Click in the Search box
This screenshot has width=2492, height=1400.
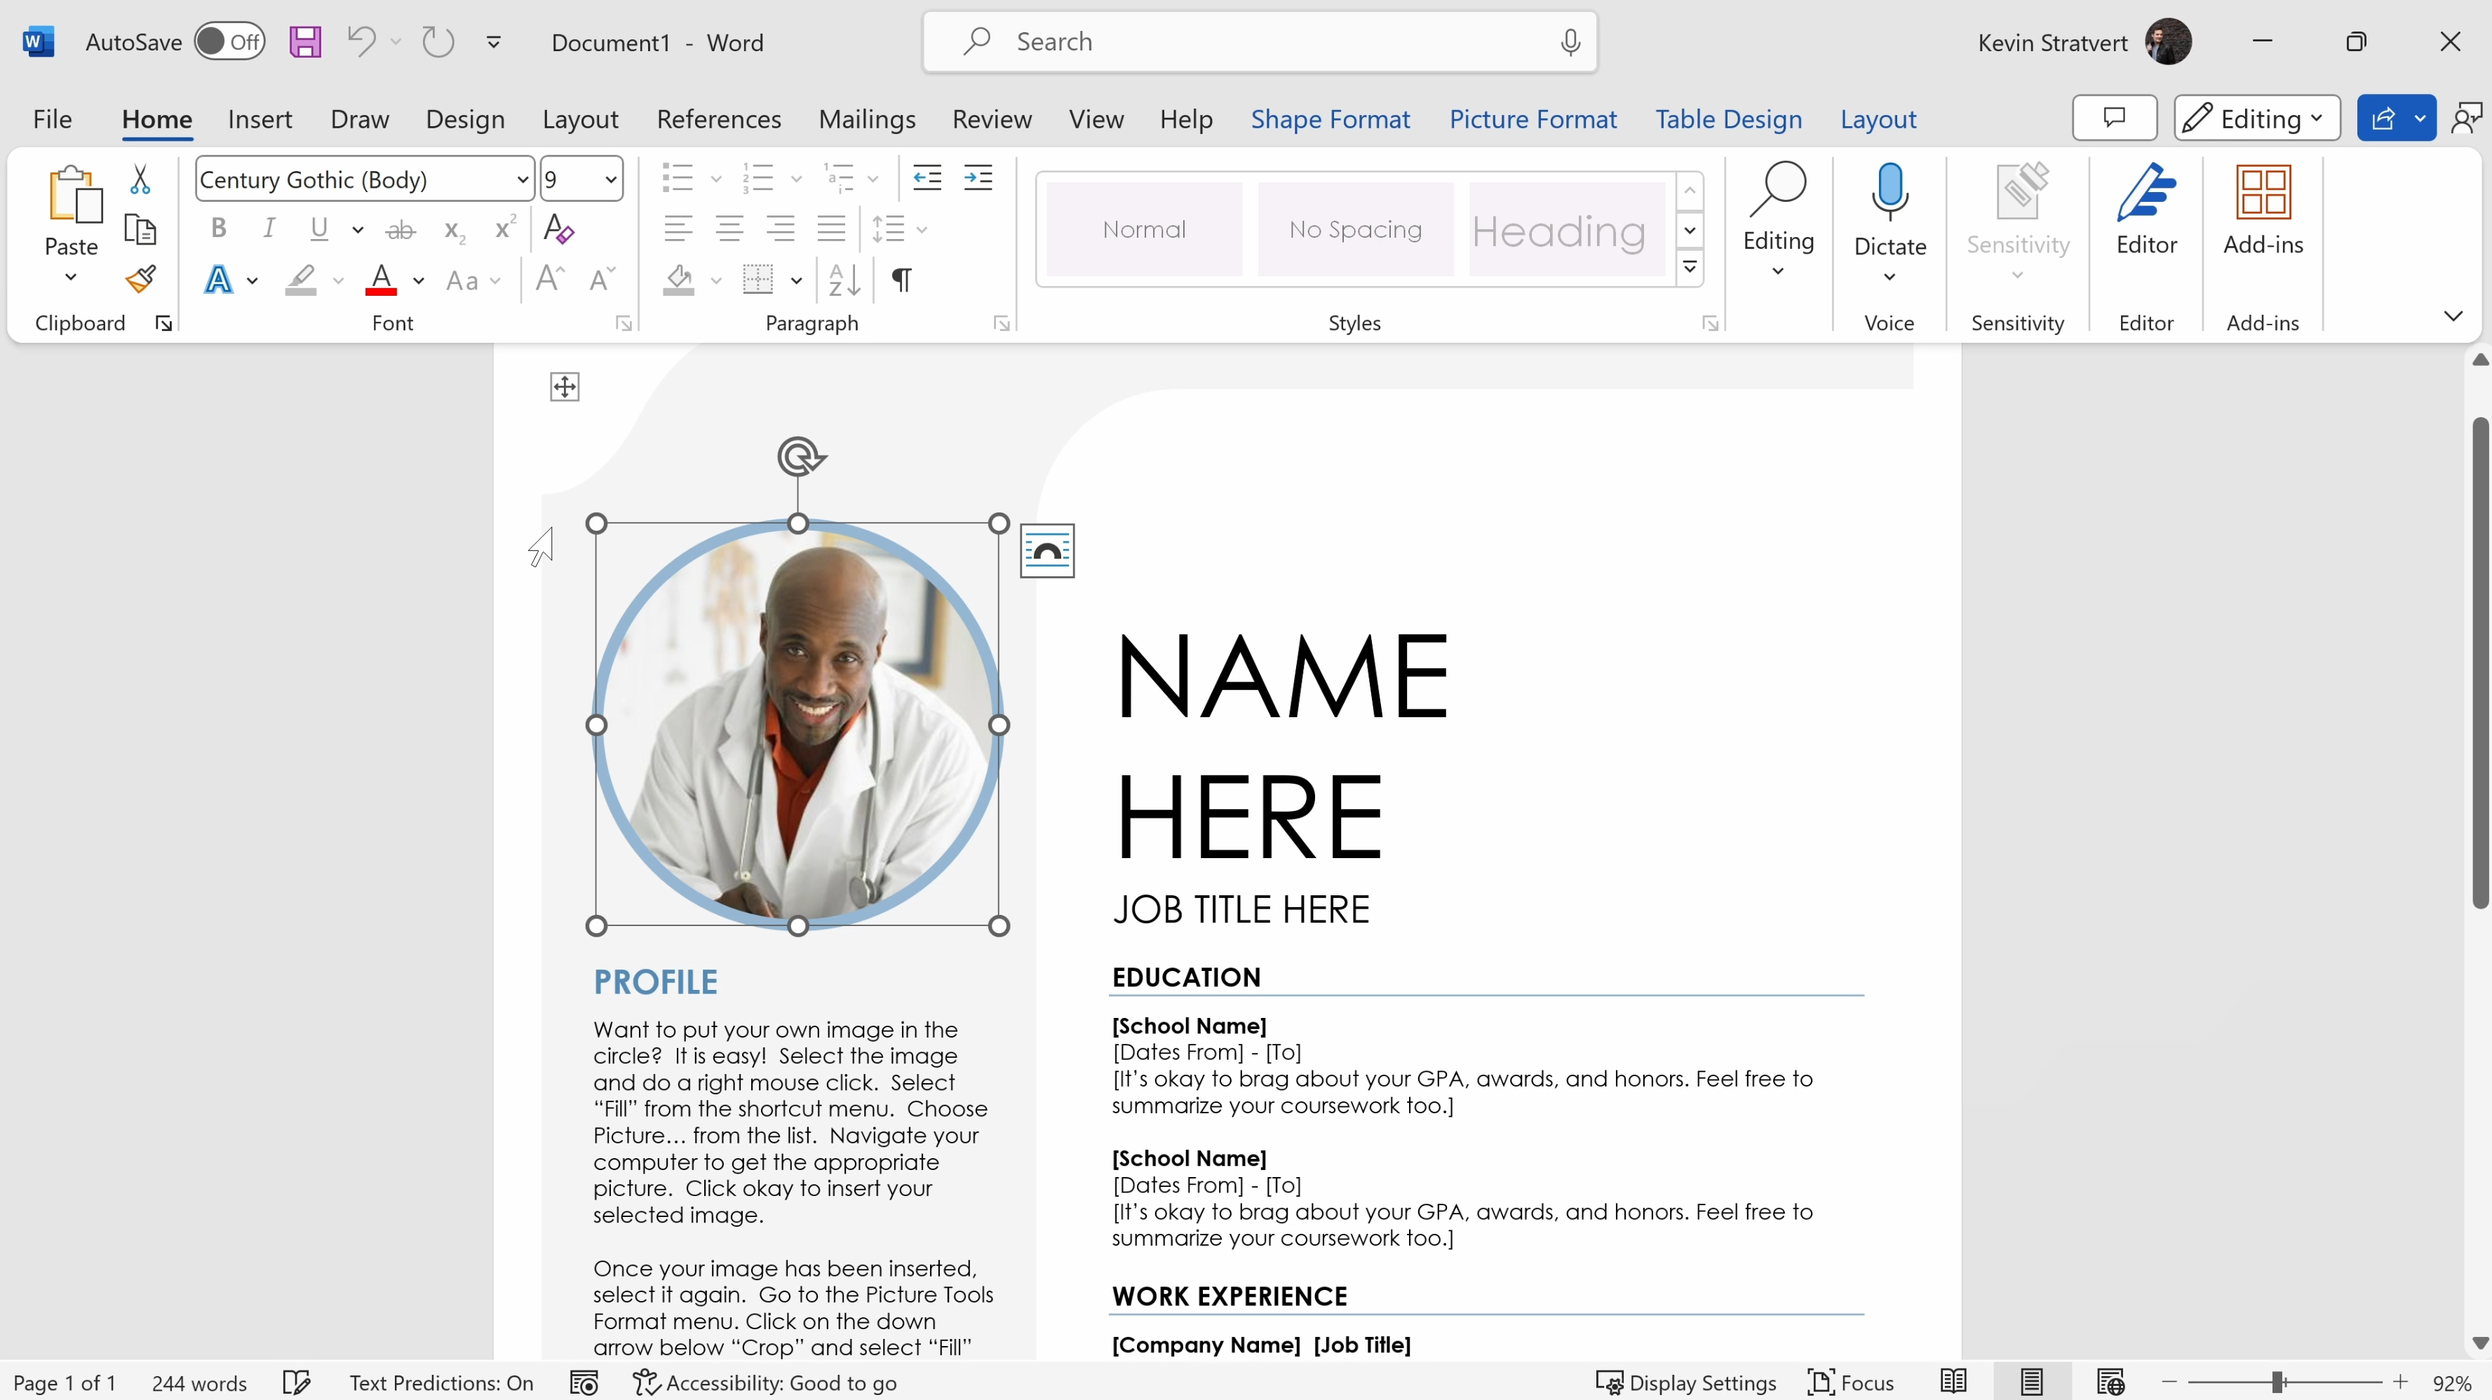point(1260,41)
